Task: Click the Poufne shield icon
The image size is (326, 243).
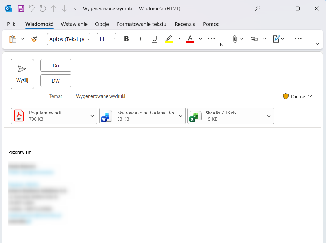Action: click(x=286, y=96)
